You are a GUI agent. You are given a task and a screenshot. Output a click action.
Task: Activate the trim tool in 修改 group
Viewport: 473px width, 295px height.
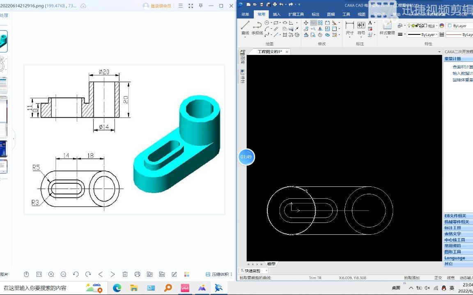coord(313,23)
